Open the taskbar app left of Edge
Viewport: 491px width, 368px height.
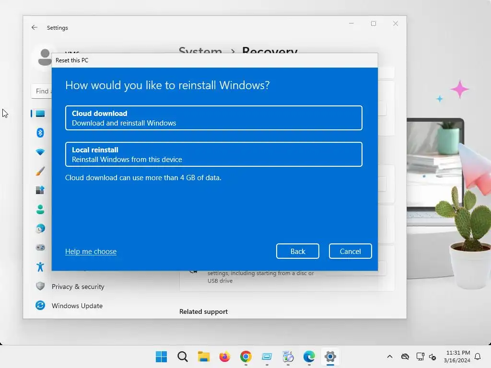[x=288, y=356]
